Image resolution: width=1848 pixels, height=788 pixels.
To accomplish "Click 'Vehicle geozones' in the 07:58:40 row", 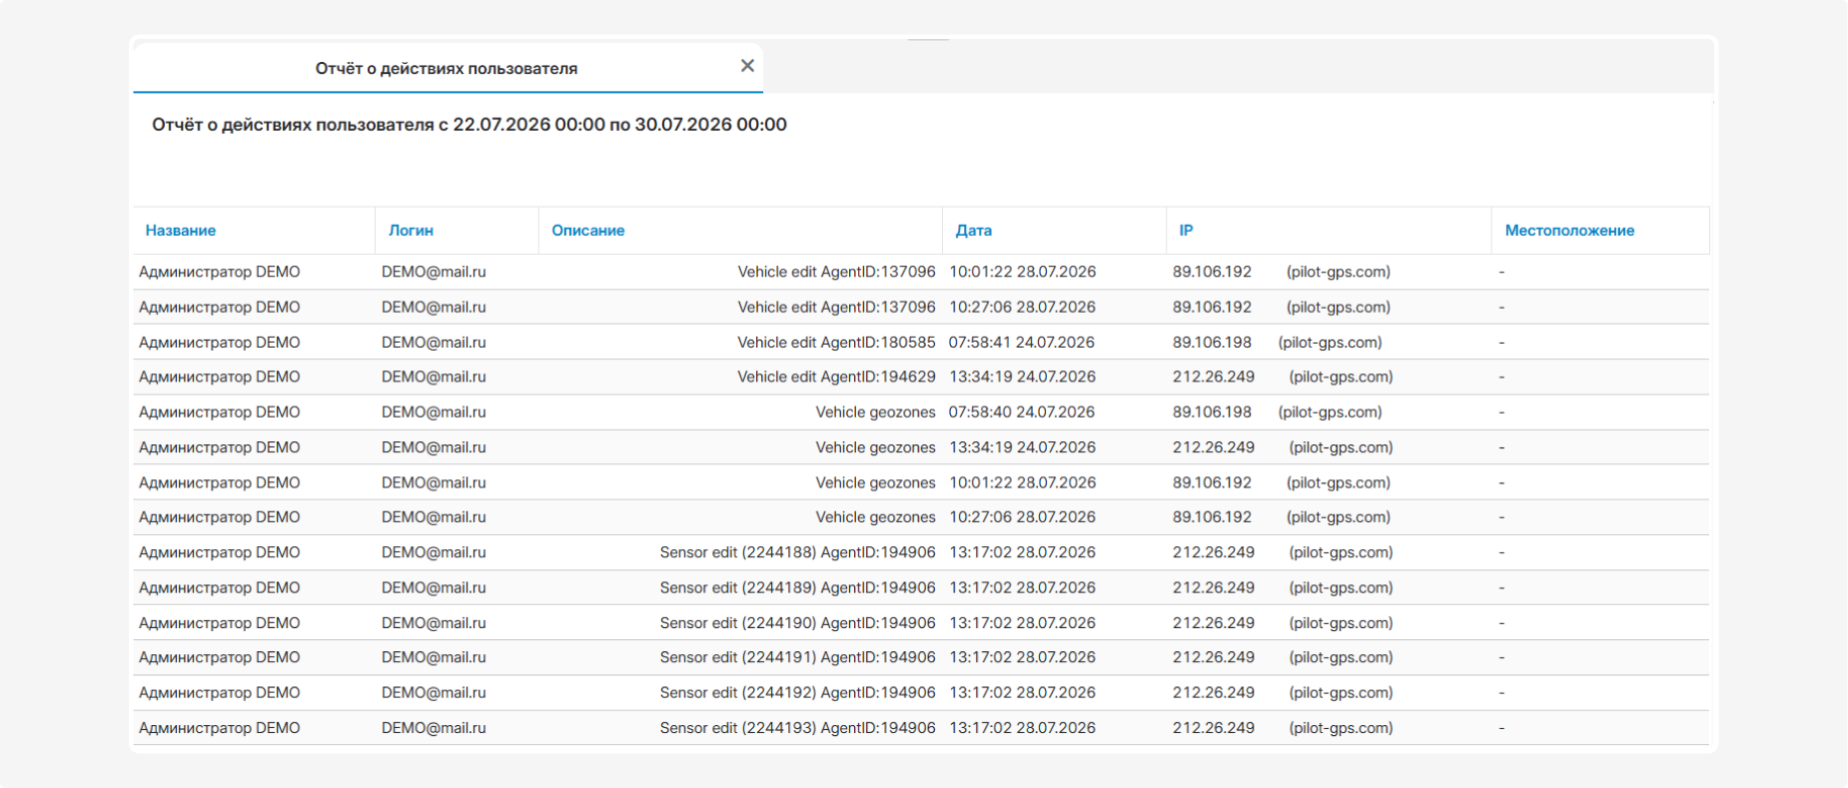I will click(875, 412).
